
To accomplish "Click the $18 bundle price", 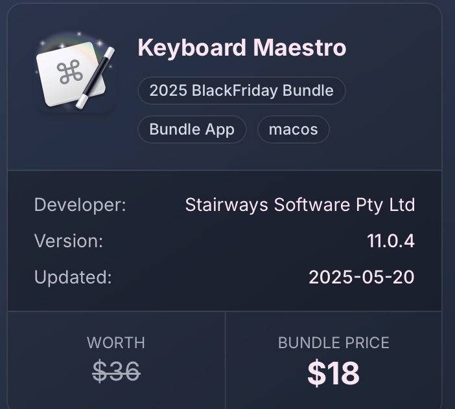I will tap(333, 373).
